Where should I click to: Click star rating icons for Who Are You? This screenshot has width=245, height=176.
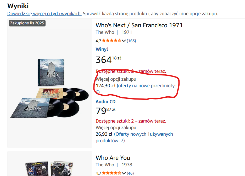[x=111, y=173]
